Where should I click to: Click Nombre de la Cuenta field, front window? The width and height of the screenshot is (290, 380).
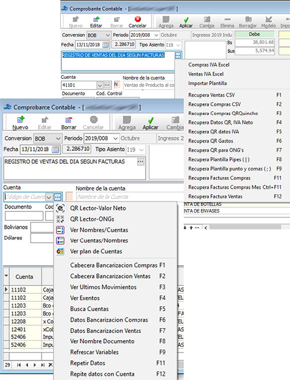coord(130,197)
